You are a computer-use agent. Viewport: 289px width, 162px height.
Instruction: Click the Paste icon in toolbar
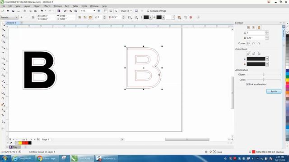pos(36,11)
